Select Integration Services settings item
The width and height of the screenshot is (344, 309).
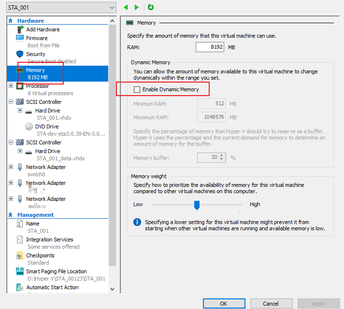click(x=49, y=239)
